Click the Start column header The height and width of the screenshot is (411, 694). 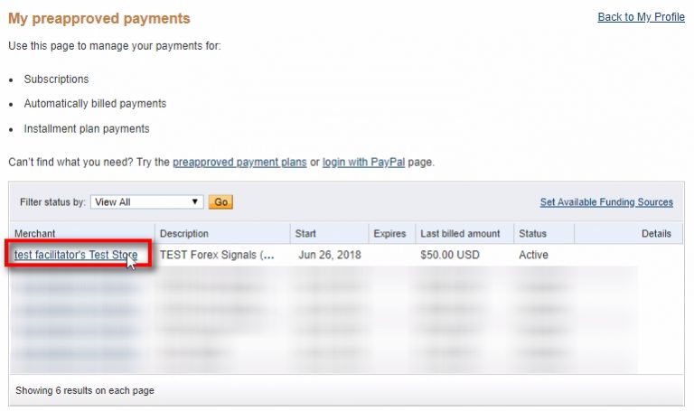(x=305, y=234)
